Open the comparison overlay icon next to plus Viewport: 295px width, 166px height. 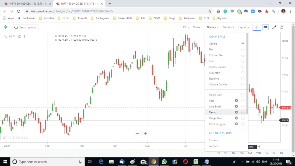coord(265,27)
